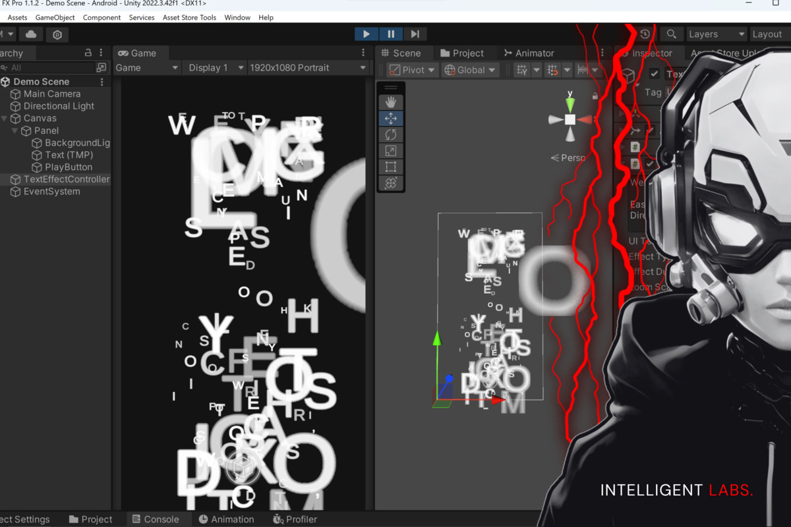Toggle the GameObject active checkbox in Inspector
Screen dimensions: 791x527
click(655, 74)
